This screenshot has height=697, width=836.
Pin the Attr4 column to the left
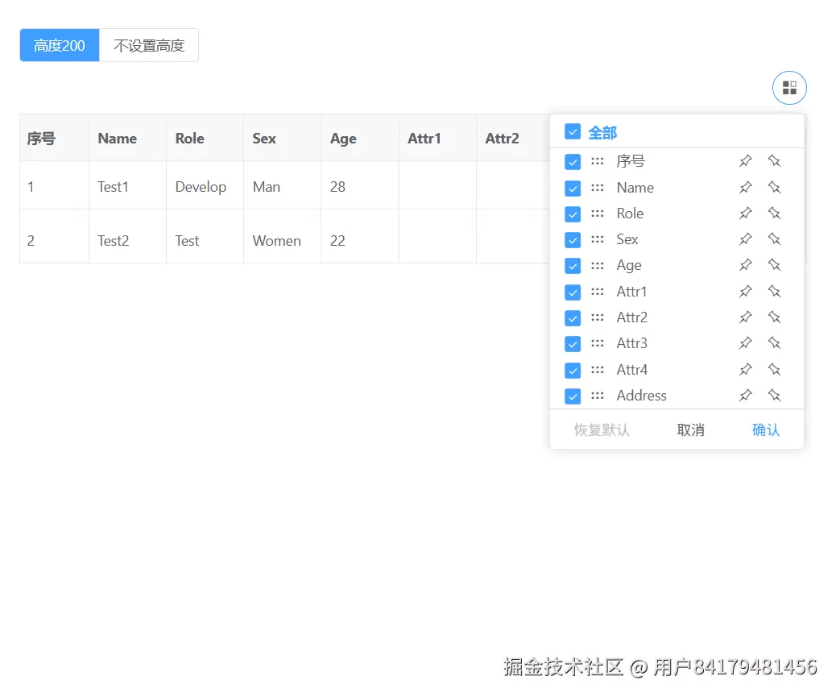pyautogui.click(x=746, y=370)
